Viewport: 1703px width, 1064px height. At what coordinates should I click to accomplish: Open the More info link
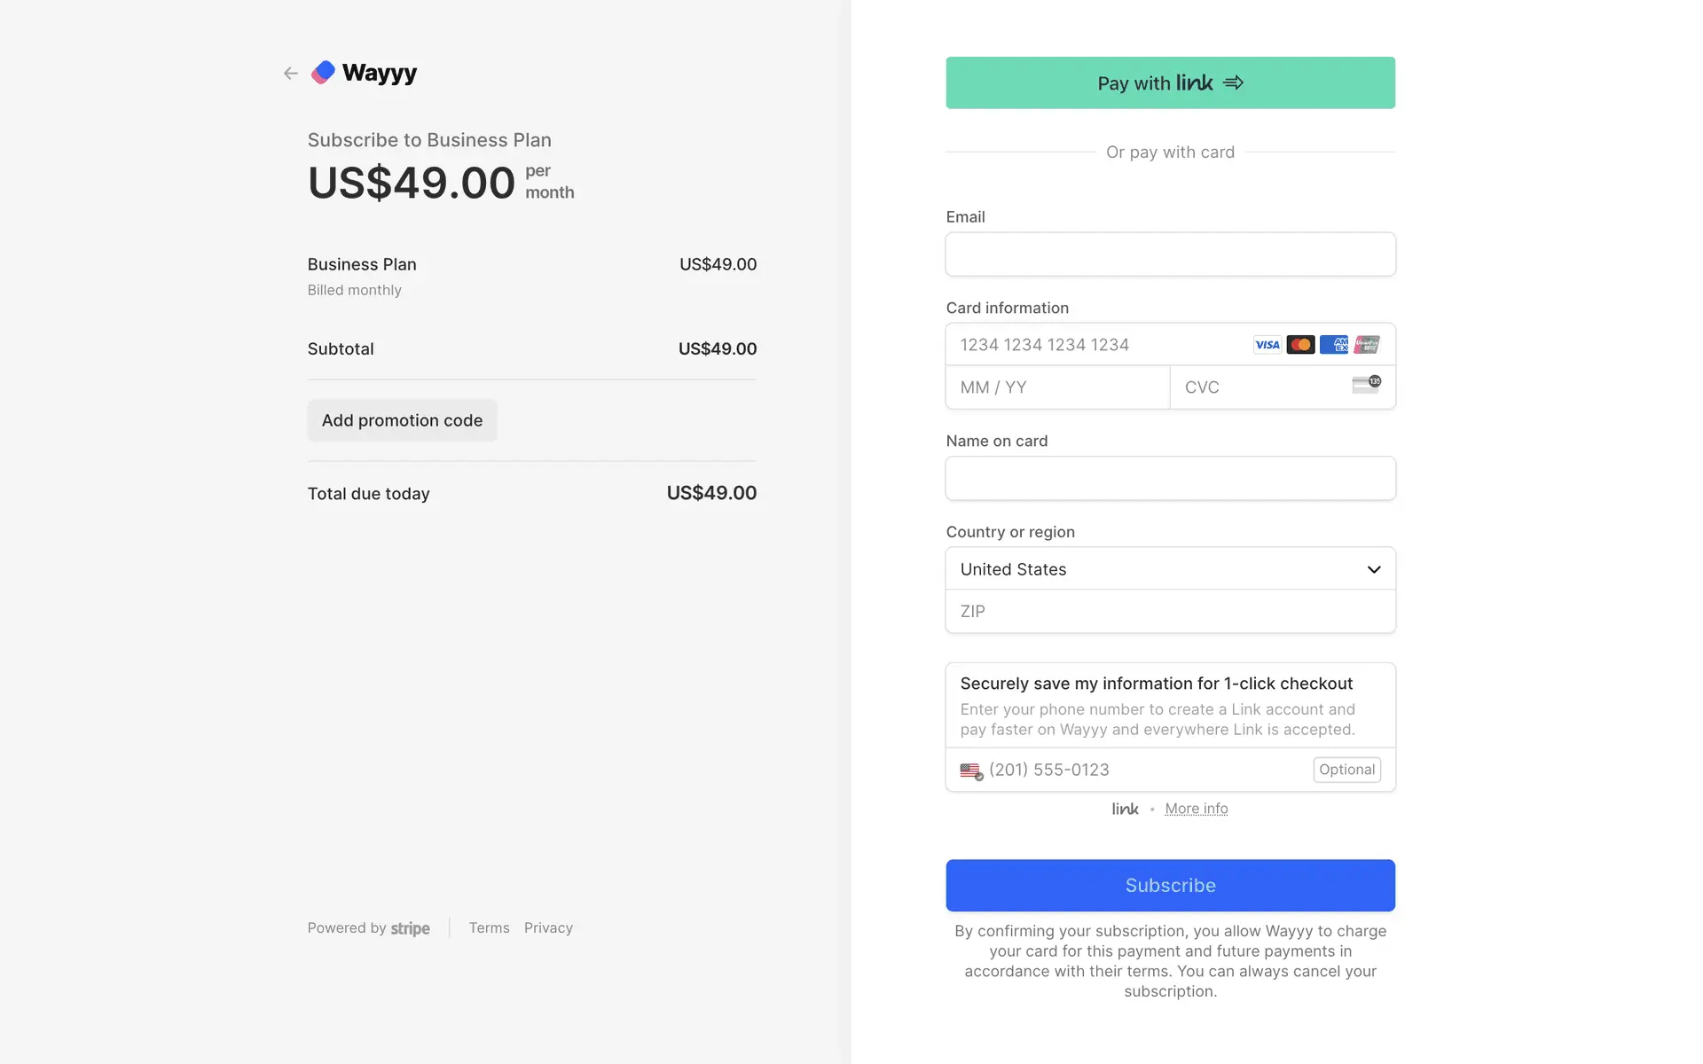point(1196,809)
